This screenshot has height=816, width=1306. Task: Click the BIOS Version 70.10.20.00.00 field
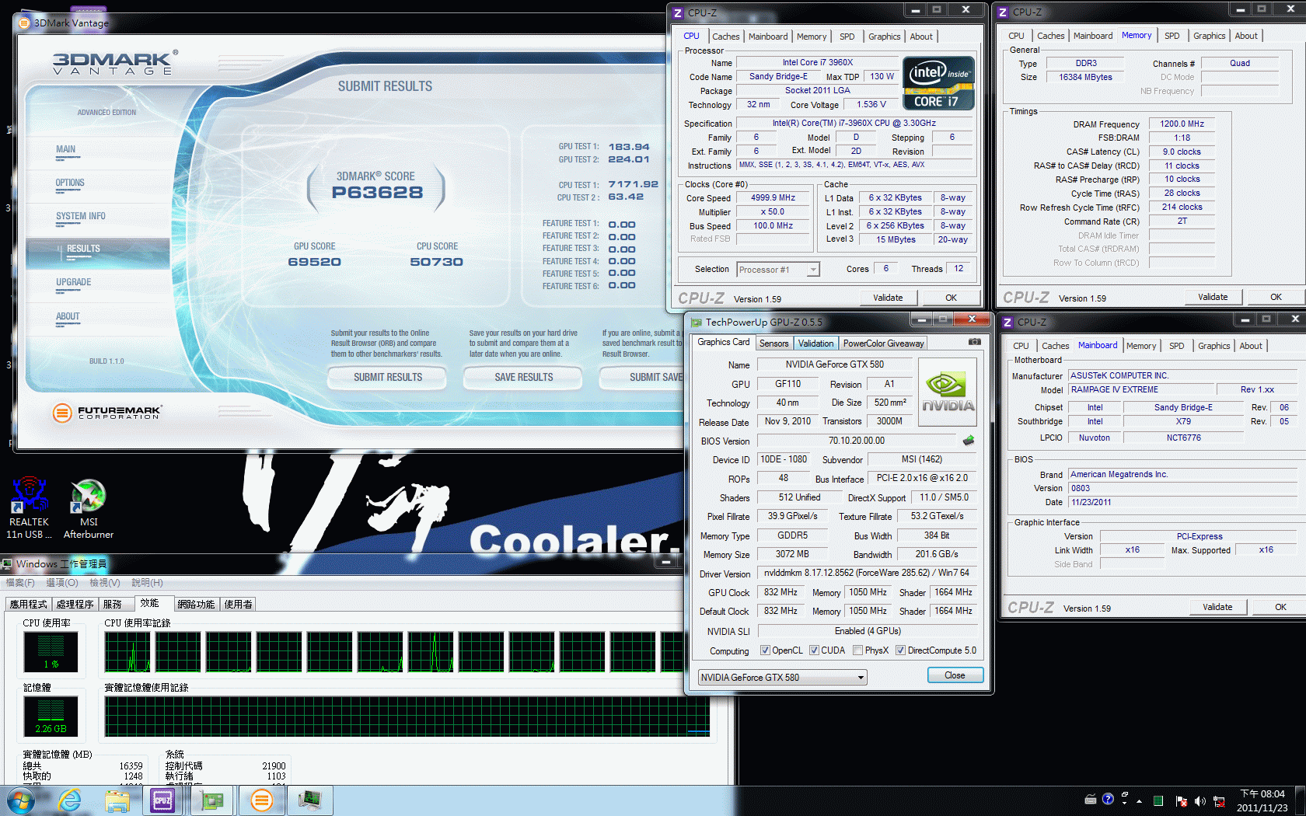coord(857,441)
